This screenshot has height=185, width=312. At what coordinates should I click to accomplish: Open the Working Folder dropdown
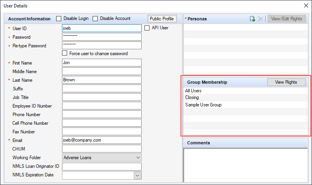click(102, 158)
